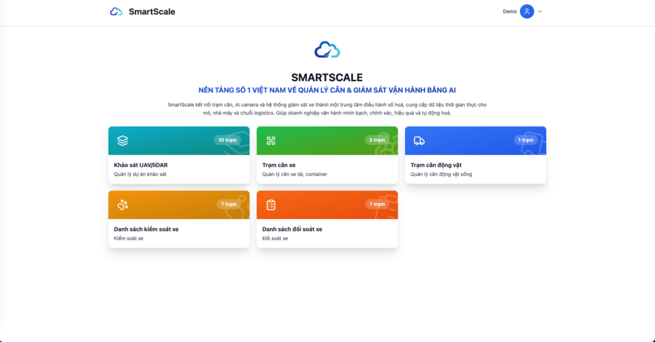
Task: Open the Demo user avatar icon
Action: click(x=527, y=12)
